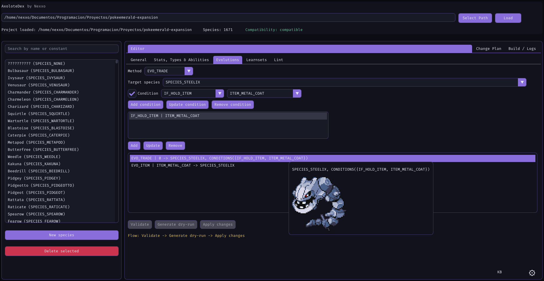Switch to the Change Plan tab
The image size is (544, 281).
489,49
